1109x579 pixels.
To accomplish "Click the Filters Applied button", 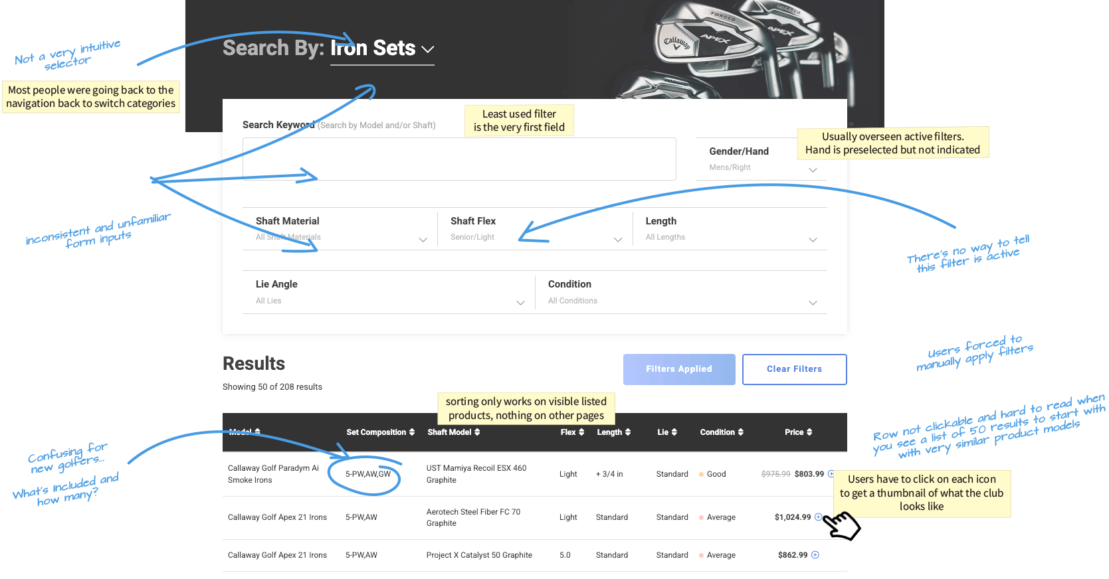I will tap(679, 369).
